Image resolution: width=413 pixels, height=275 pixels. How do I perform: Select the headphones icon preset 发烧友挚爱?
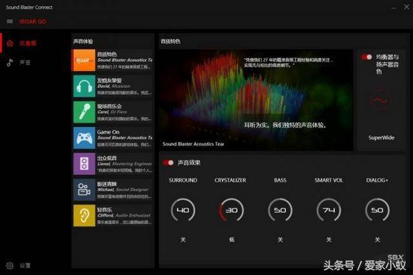tap(84, 86)
